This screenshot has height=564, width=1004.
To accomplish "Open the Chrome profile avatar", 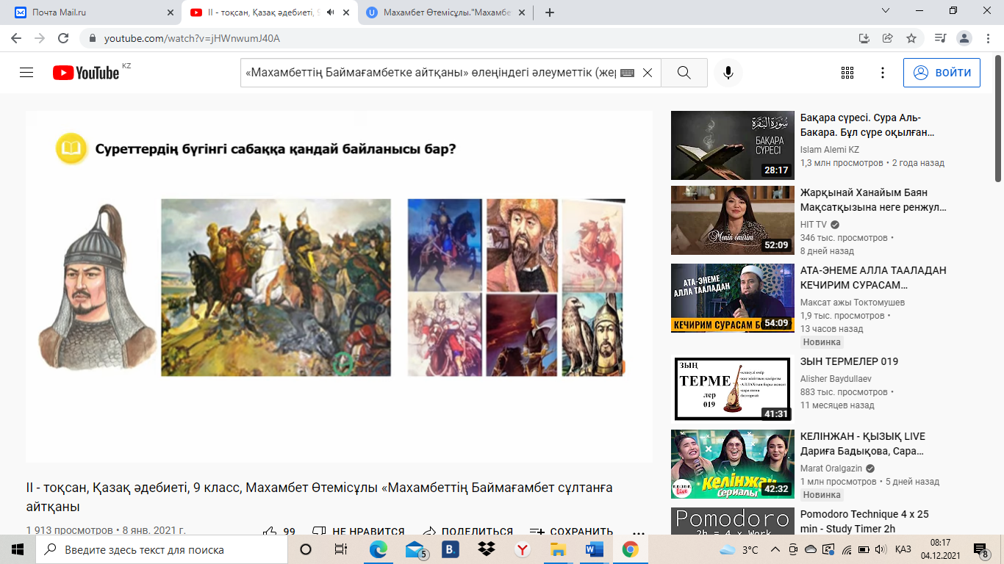I will click(964, 38).
